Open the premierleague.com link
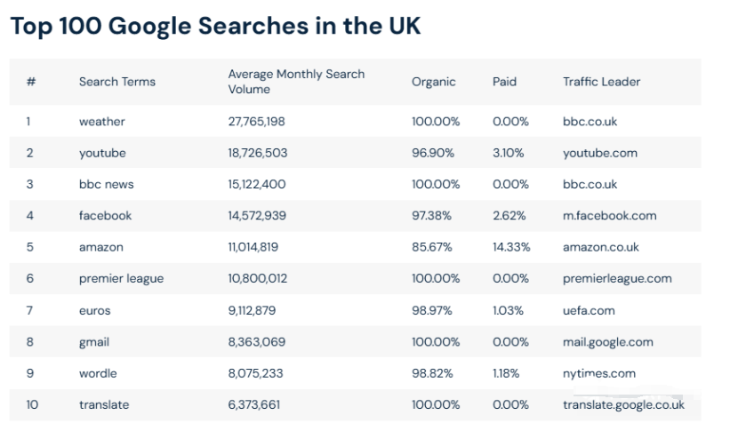The width and height of the screenshot is (730, 439). [617, 278]
